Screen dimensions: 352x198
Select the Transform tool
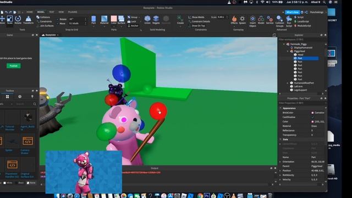(x=28, y=20)
